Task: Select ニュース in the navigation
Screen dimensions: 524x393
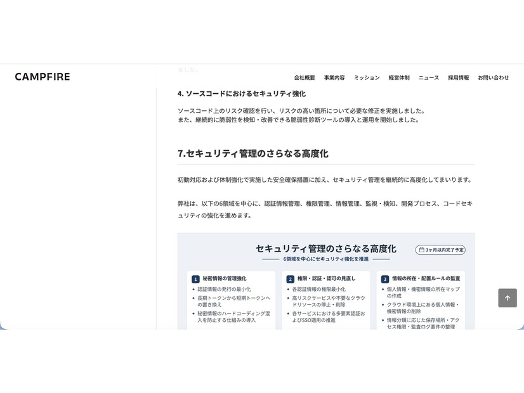Action: click(429, 77)
